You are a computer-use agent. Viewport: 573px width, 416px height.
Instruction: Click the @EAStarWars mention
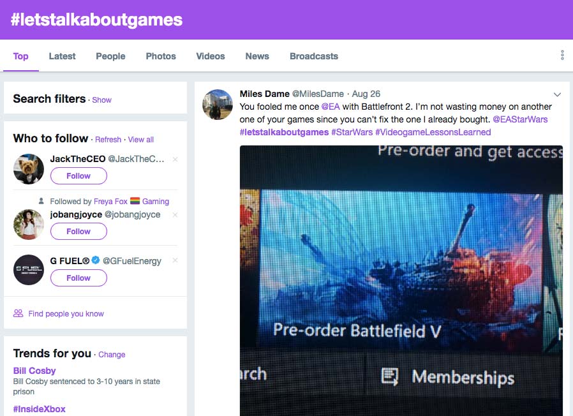point(521,119)
